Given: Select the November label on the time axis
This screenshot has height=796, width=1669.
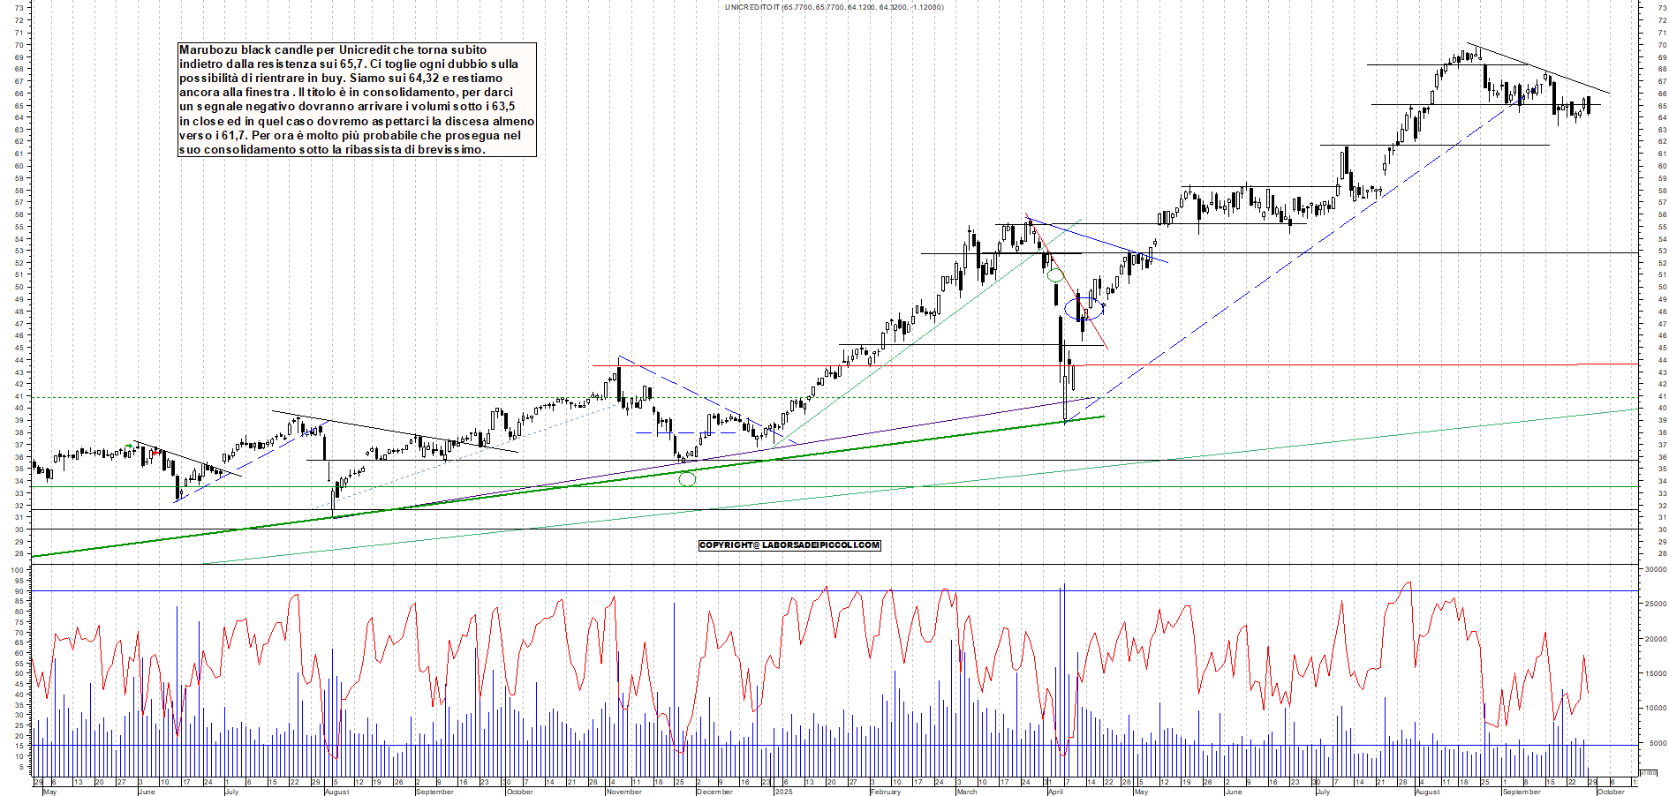Looking at the screenshot, I should pyautogui.click(x=623, y=792).
